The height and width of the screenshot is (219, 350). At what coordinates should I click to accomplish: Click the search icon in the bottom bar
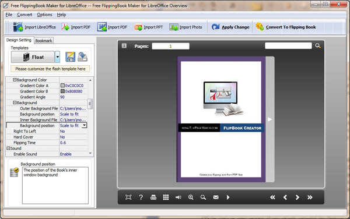203,197
